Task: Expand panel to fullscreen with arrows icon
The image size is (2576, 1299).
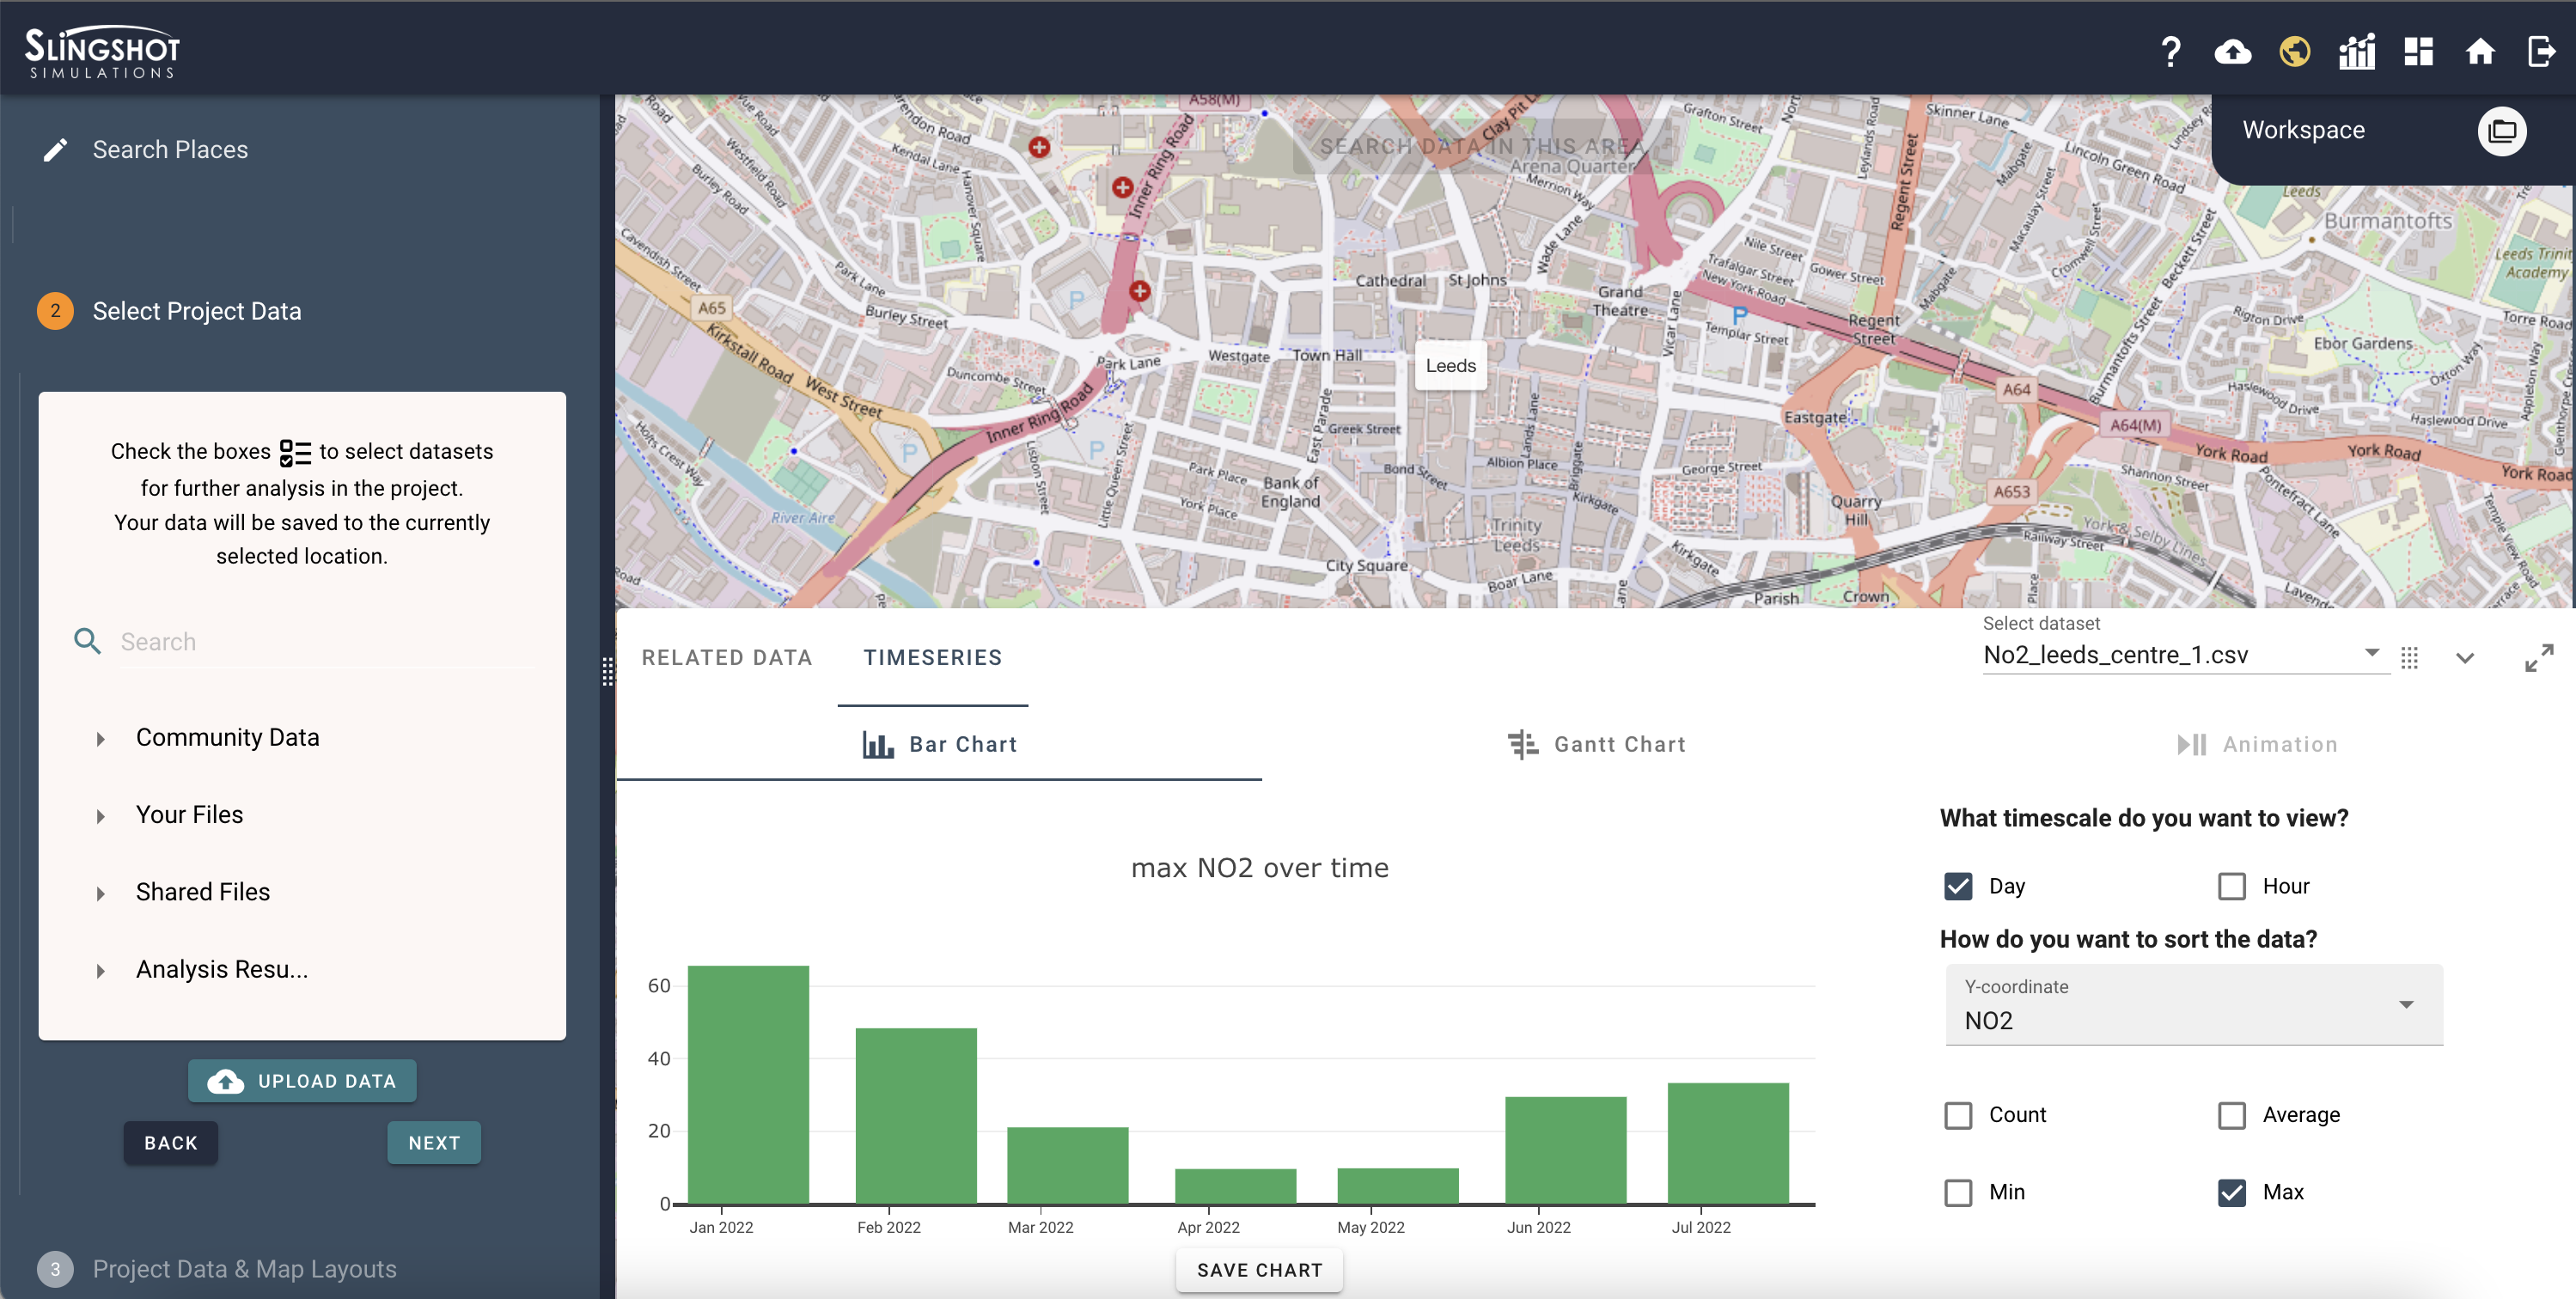Action: point(2538,657)
